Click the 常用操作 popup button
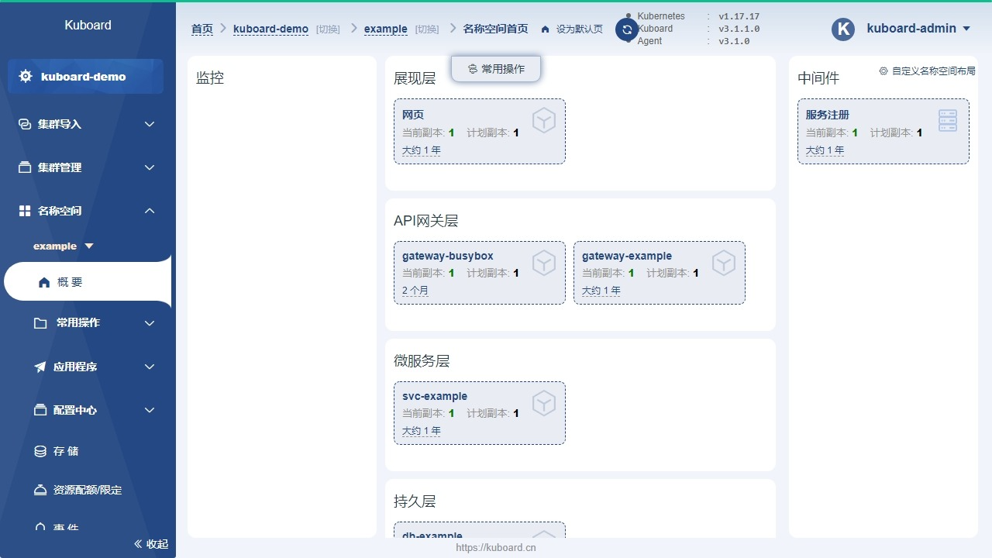 click(x=496, y=69)
